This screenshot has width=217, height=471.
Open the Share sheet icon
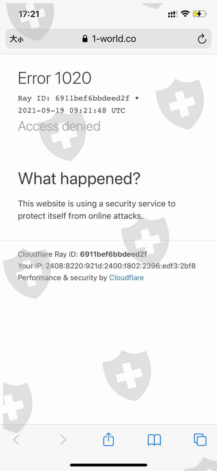[108, 440]
